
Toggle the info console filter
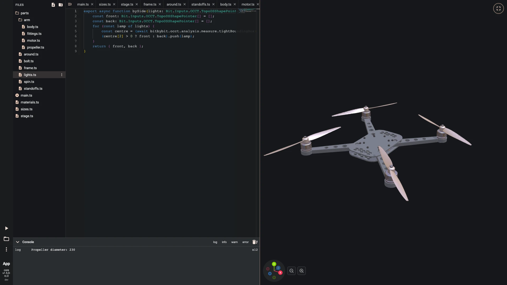pos(224,242)
